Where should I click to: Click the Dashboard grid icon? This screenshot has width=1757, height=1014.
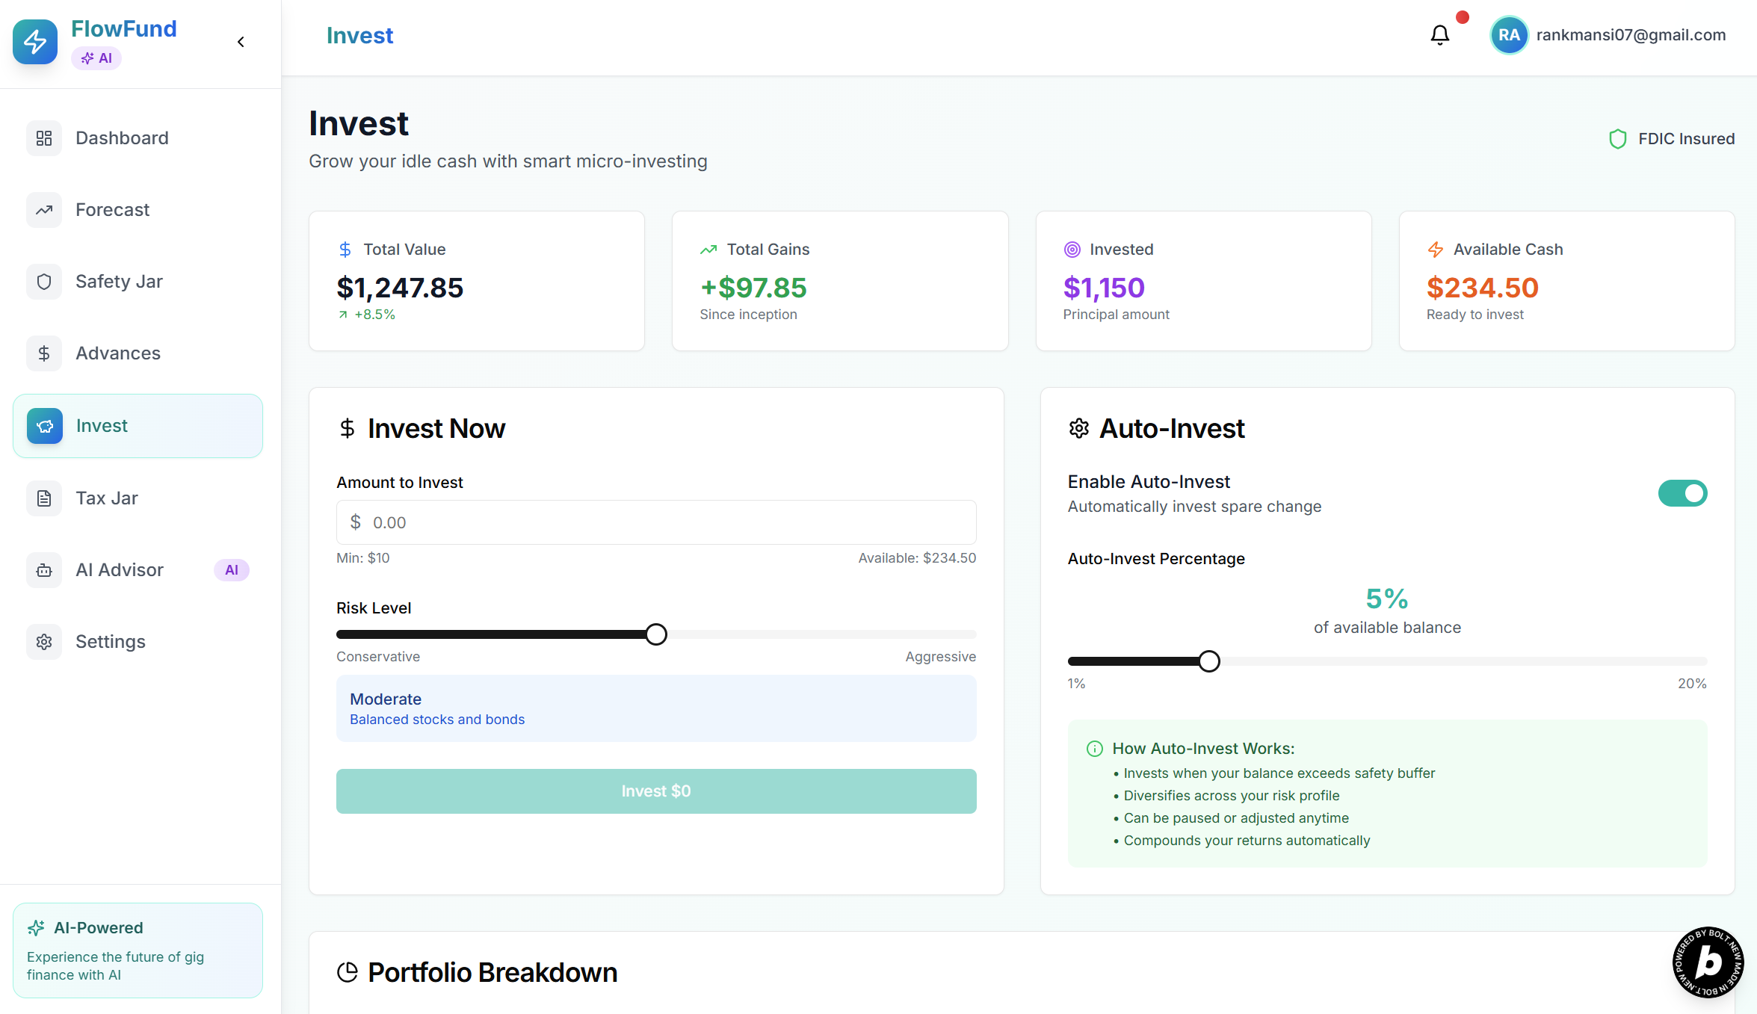pos(44,138)
